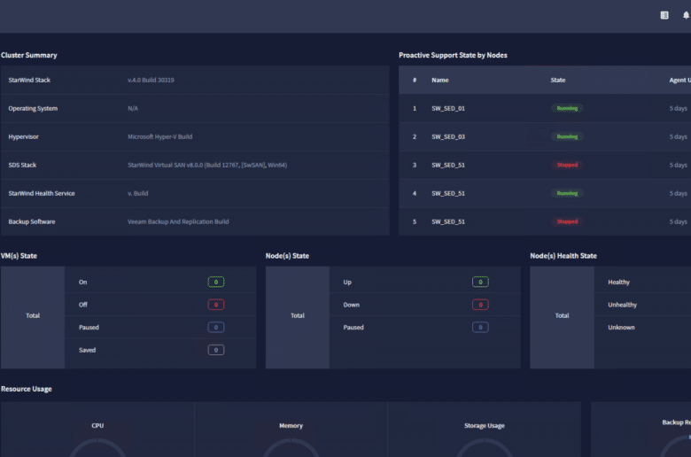Click the Unhealthy row label
The width and height of the screenshot is (691, 457).
tap(622, 305)
